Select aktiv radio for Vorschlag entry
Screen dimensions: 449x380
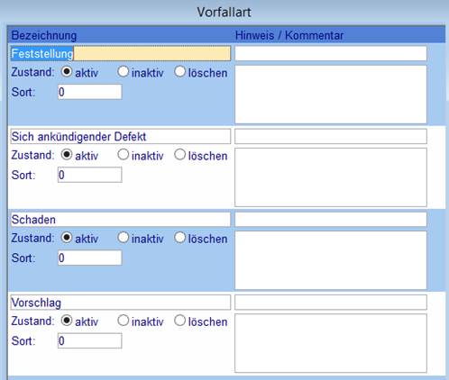[67, 321]
